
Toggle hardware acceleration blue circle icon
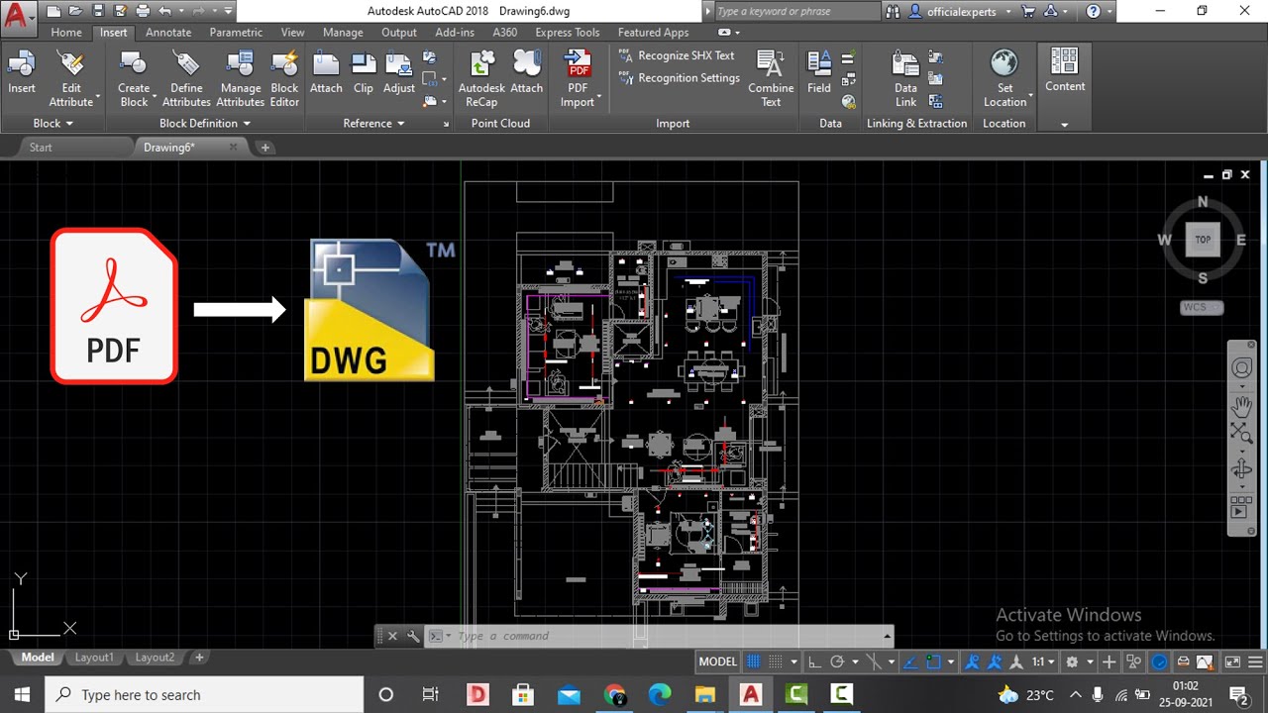tap(1159, 662)
